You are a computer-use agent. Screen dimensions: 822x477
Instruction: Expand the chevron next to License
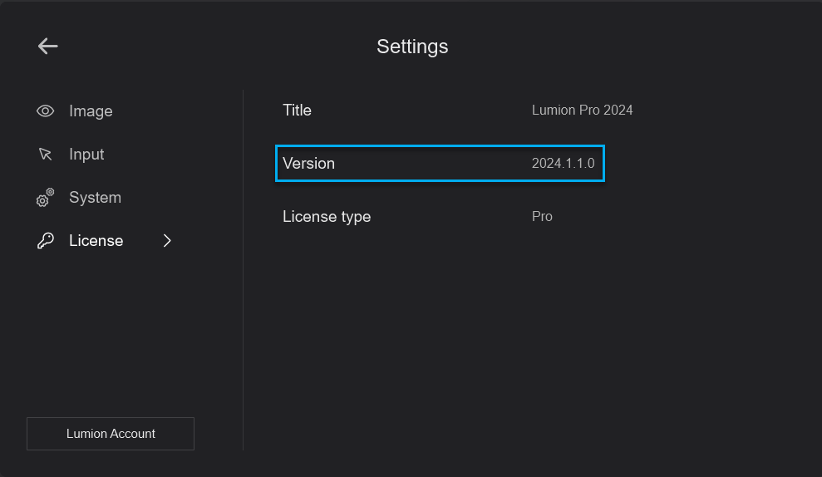(x=167, y=241)
